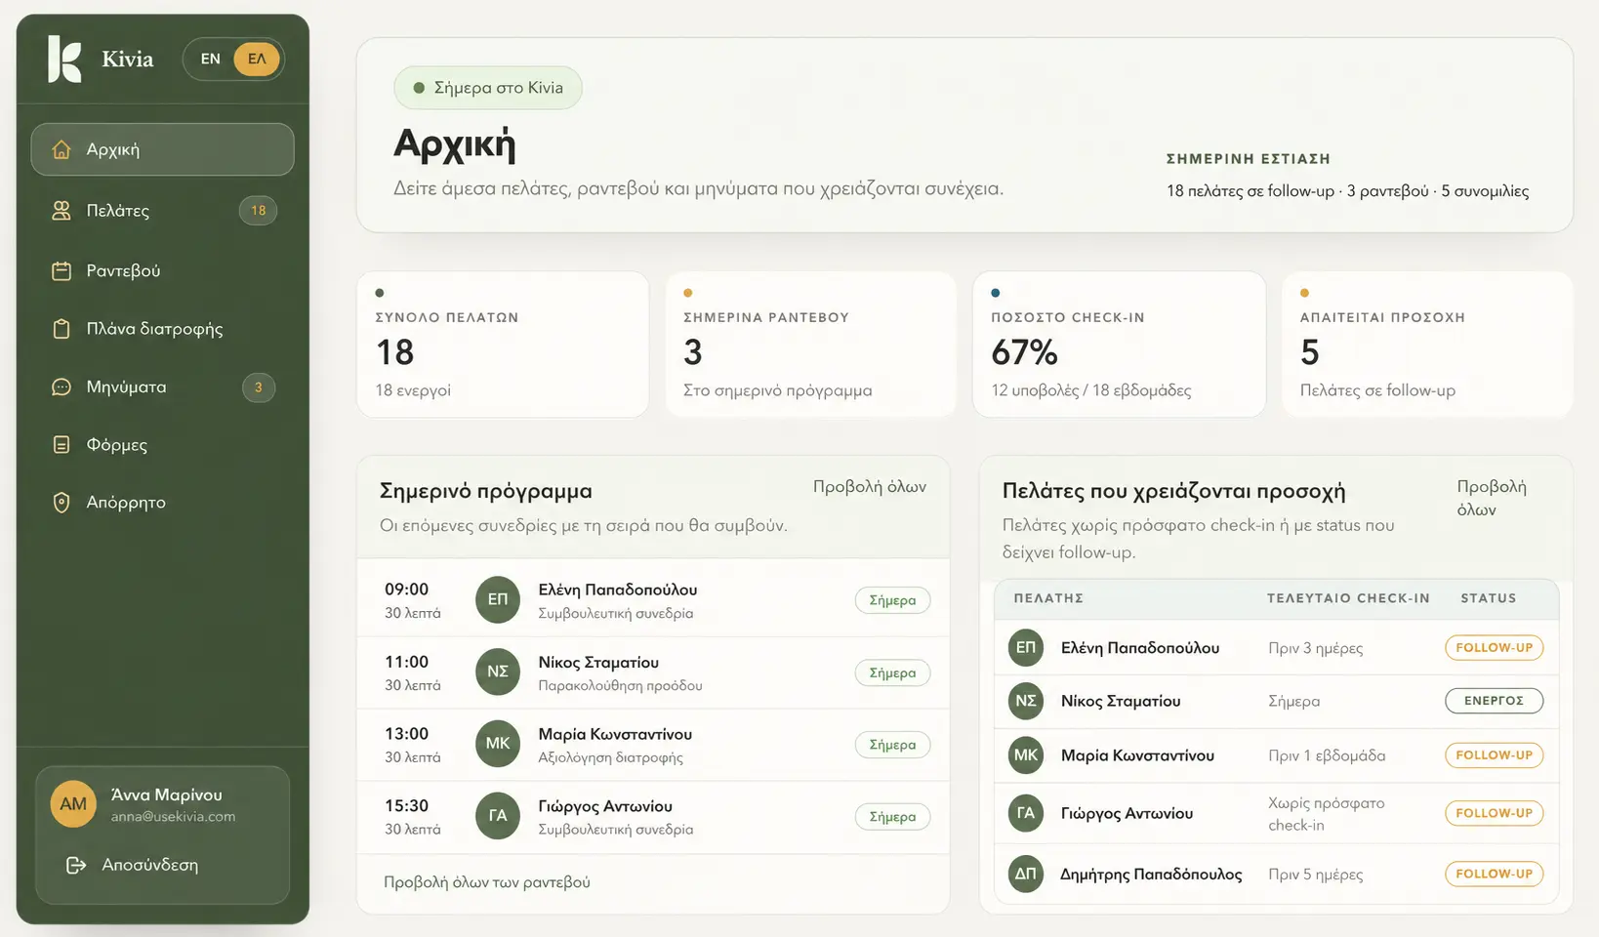Image resolution: width=1599 pixels, height=937 pixels.
Task: Click ΜΚ avatar in attention table
Action: click(1026, 754)
